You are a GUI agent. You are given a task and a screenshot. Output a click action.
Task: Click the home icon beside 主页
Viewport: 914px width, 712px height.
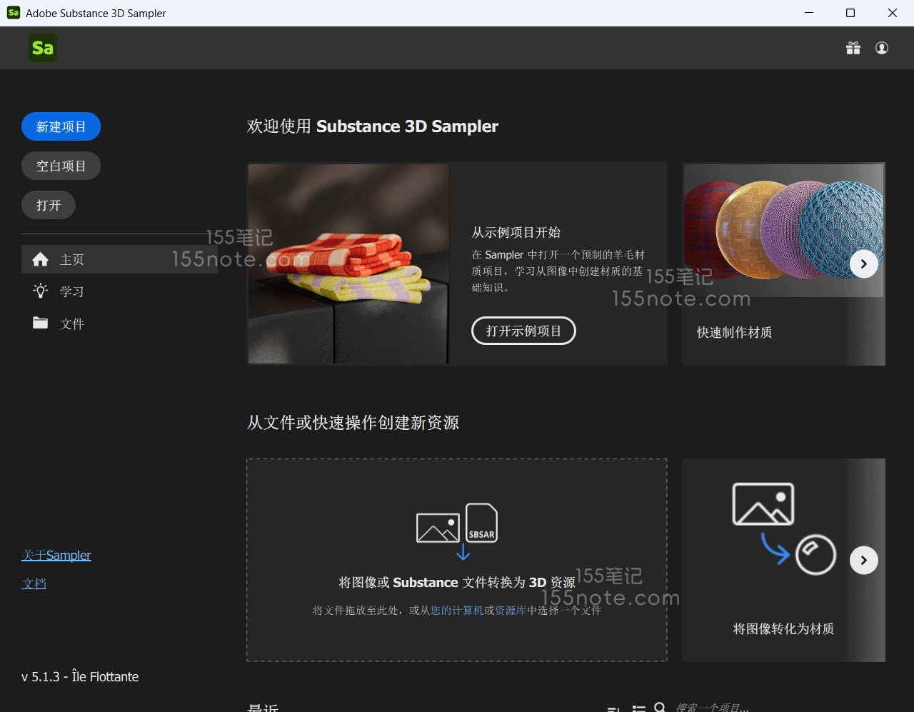point(41,259)
